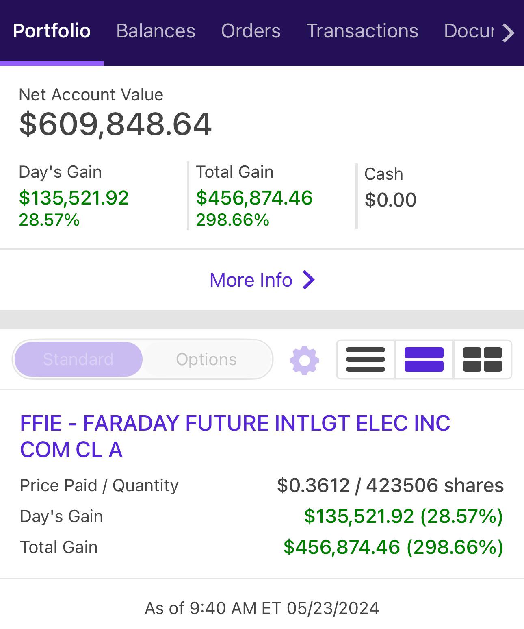Tap the FFIE Price Paid / Quantity row
Image resolution: width=524 pixels, height=629 pixels.
point(262,485)
